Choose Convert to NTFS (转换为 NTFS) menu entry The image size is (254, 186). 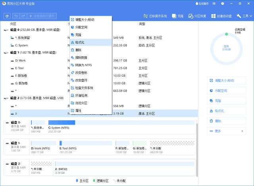83,65
